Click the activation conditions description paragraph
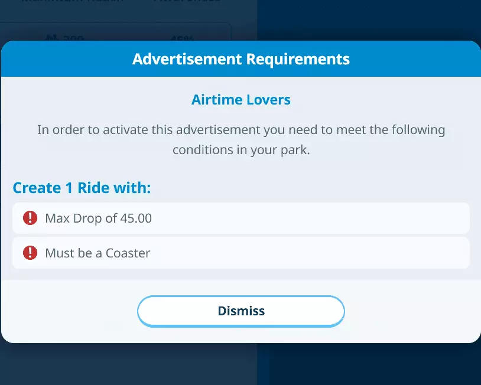Image resolution: width=481 pixels, height=385 pixels. click(x=240, y=139)
